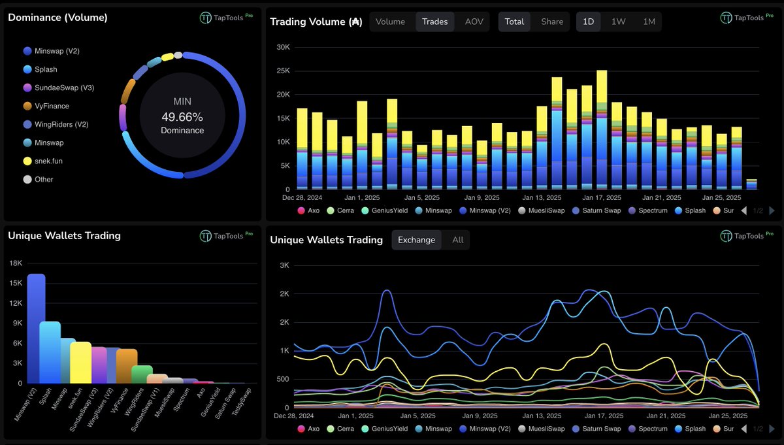Click Splash bar in wallets bar chart
Screen dimensions: 784x445
coord(50,352)
